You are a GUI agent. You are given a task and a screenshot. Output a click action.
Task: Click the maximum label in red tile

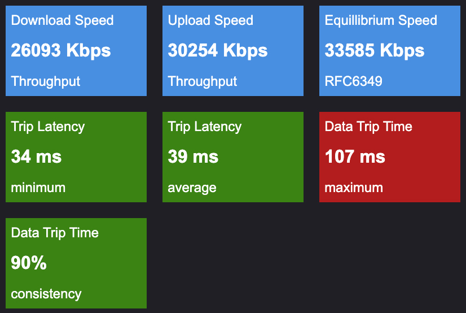[x=354, y=188]
